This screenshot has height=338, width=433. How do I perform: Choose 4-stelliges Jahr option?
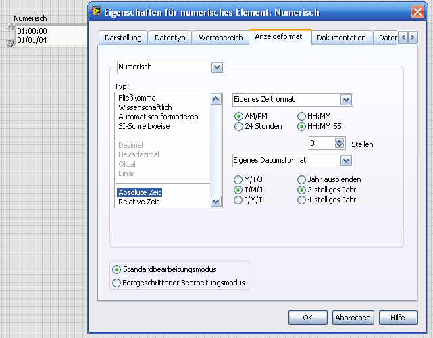301,200
